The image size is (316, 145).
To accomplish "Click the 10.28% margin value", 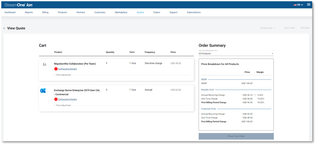I will tap(261, 102).
